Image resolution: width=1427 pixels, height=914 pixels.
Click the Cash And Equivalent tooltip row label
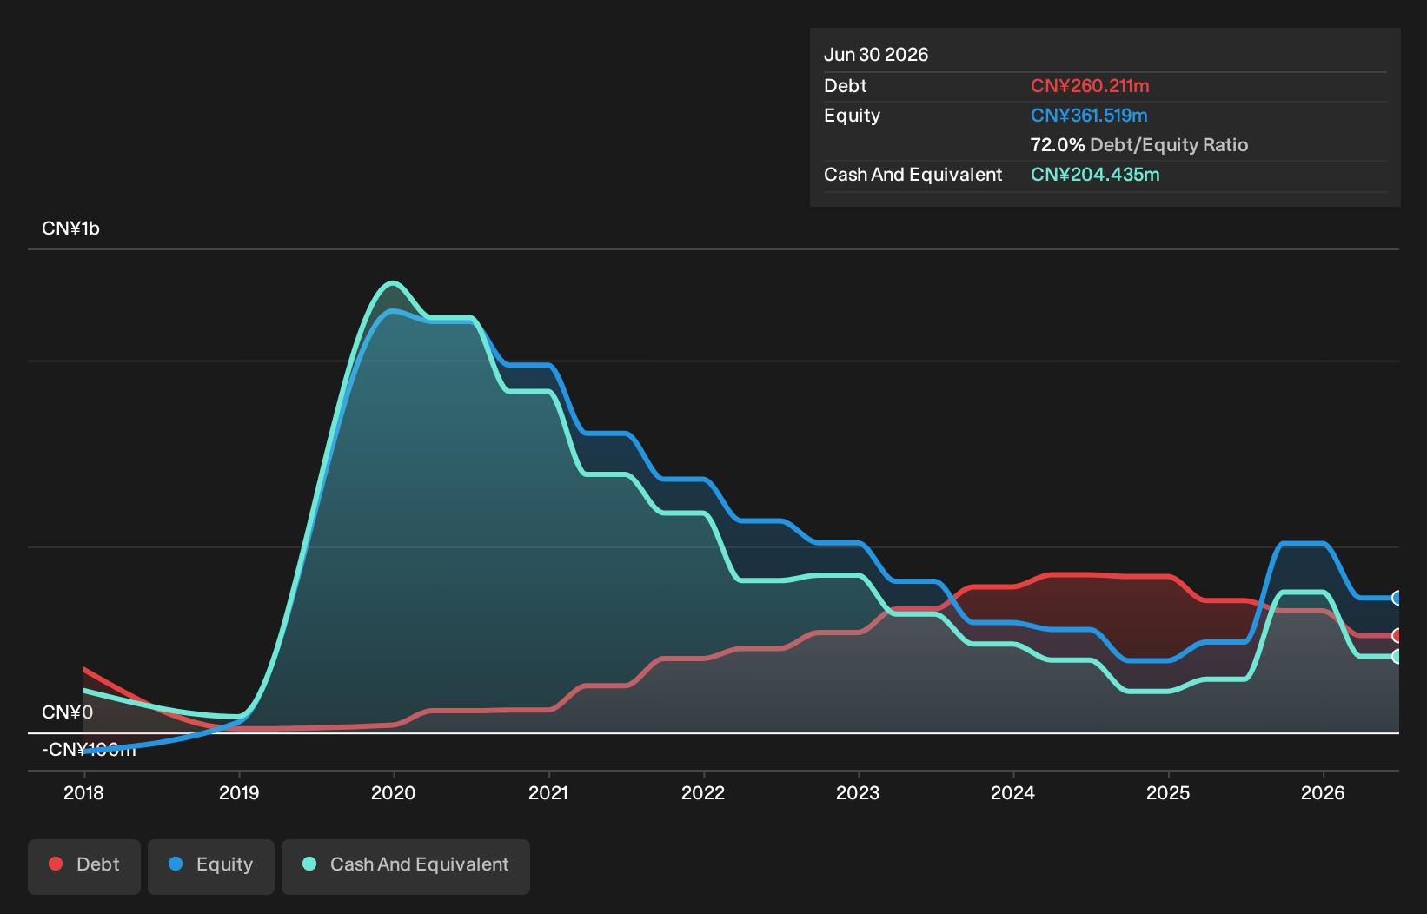[x=913, y=175]
